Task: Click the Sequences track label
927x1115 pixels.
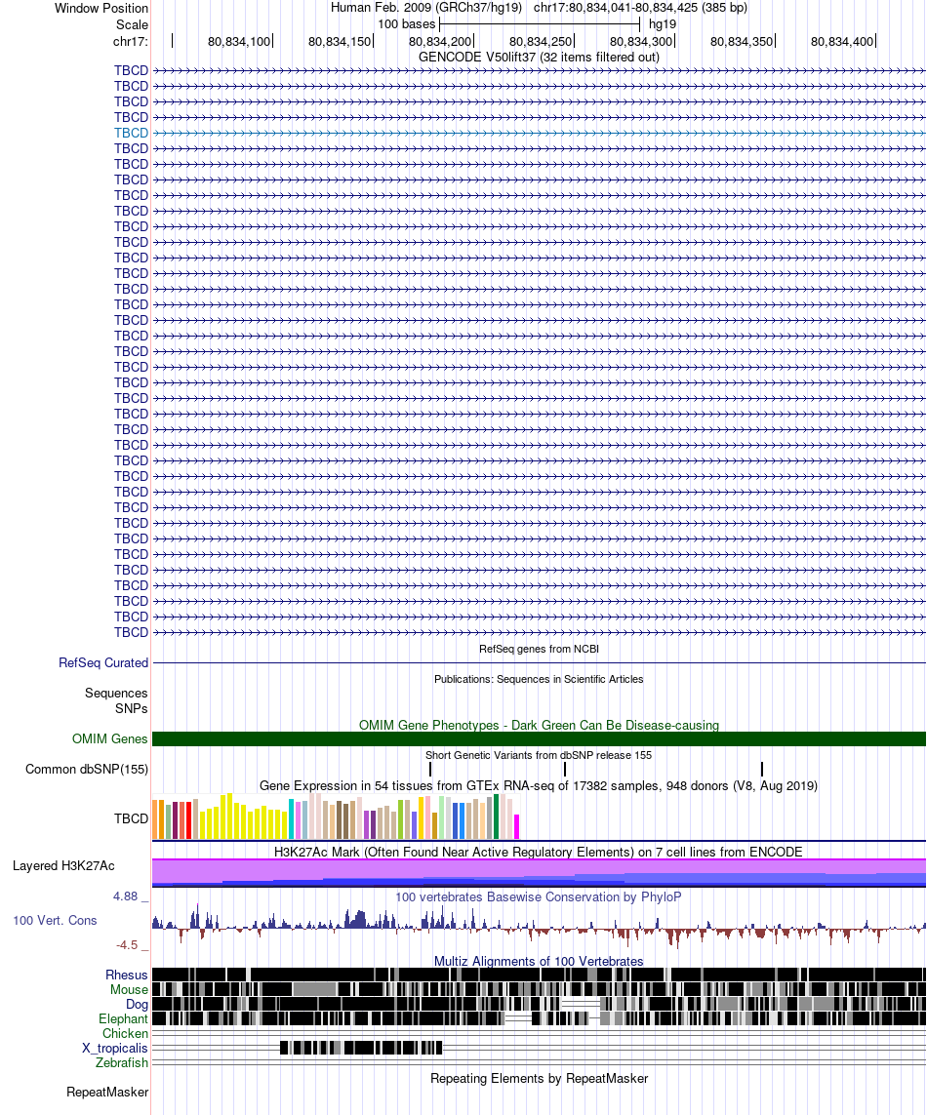Action: coord(116,694)
